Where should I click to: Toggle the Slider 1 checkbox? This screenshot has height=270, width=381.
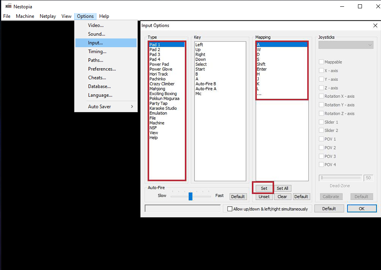click(x=321, y=122)
